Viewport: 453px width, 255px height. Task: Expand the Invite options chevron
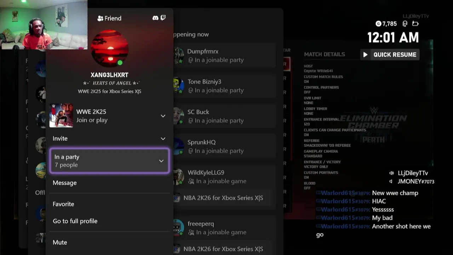point(163,138)
